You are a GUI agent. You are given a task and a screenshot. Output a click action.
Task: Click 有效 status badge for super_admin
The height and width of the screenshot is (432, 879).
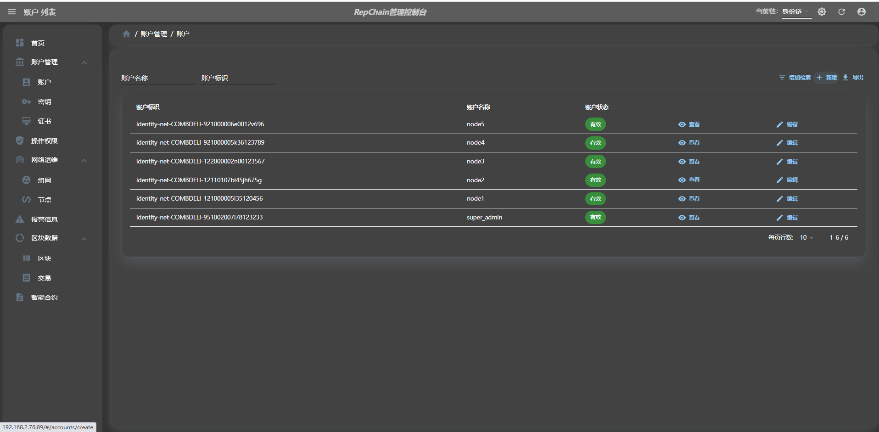(595, 218)
